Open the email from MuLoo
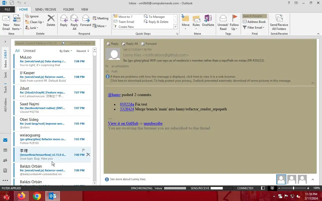The image size is (322, 201). pos(52,61)
